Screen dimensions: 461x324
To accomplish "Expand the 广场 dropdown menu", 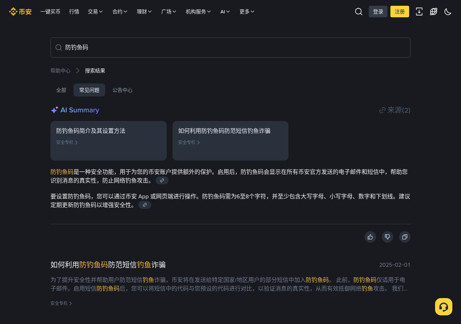I will click(x=169, y=12).
